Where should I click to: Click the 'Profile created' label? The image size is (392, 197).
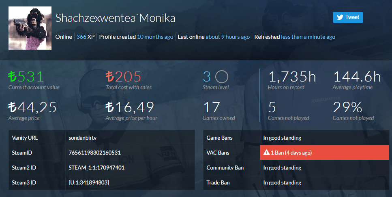click(118, 37)
